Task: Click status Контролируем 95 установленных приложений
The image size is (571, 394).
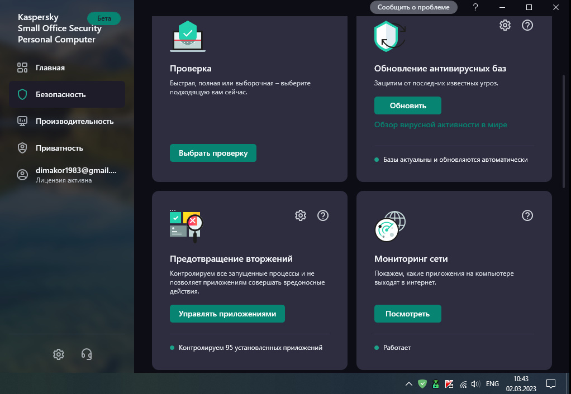Action: pyautogui.click(x=250, y=348)
